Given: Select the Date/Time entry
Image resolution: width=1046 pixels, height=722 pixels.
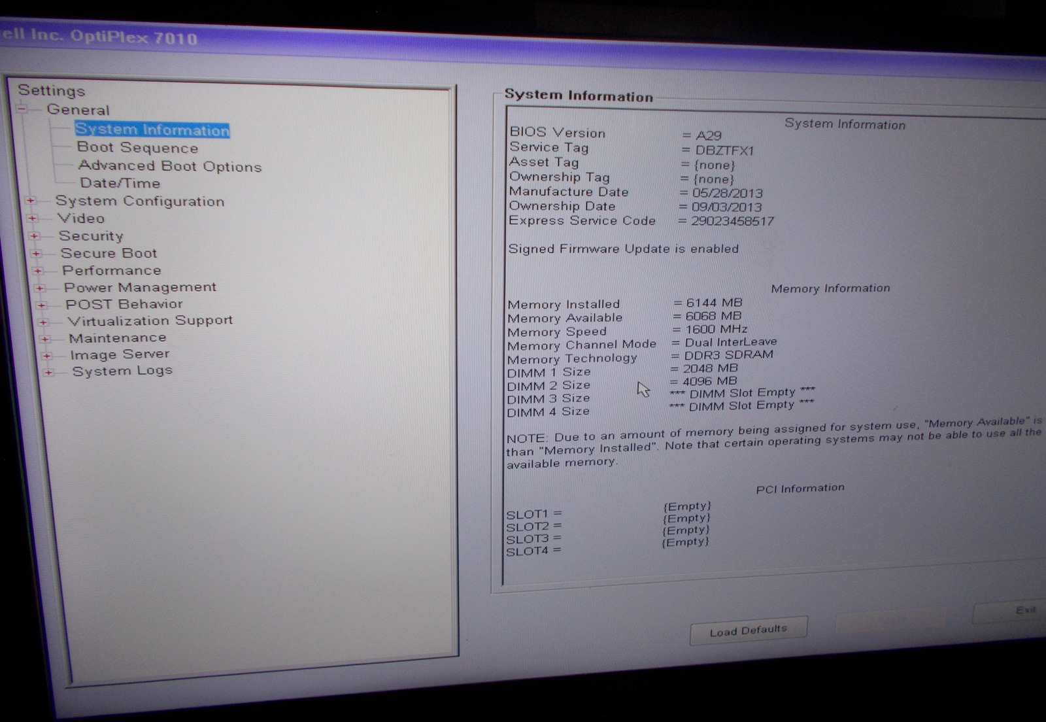Looking at the screenshot, I should (120, 183).
